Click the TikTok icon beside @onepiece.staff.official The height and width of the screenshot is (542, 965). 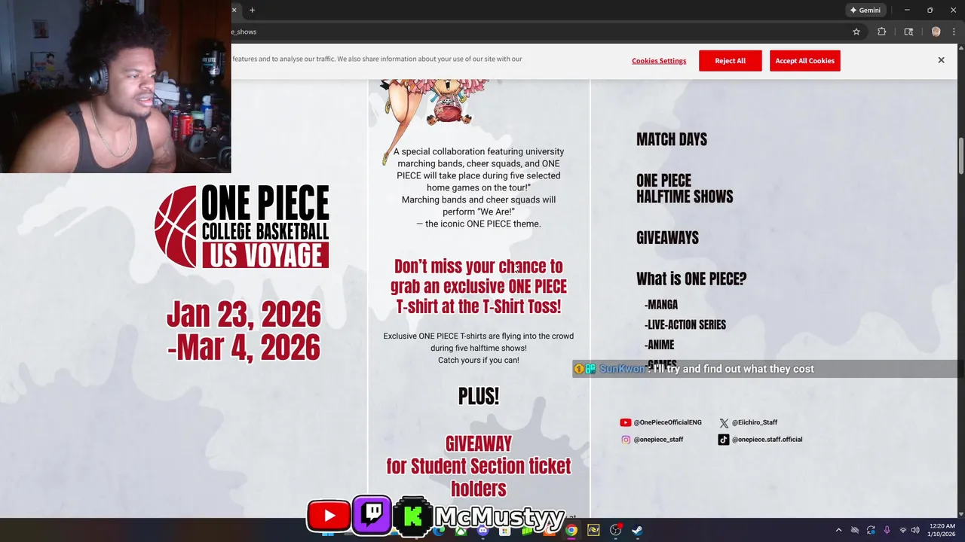click(724, 440)
